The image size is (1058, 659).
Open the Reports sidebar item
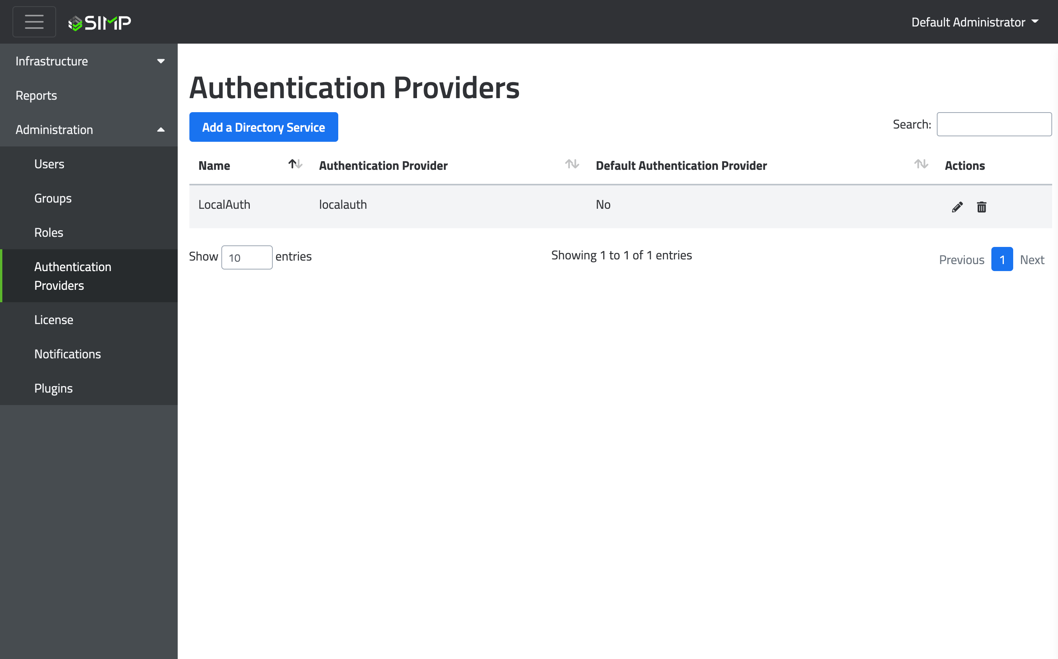pyautogui.click(x=36, y=95)
